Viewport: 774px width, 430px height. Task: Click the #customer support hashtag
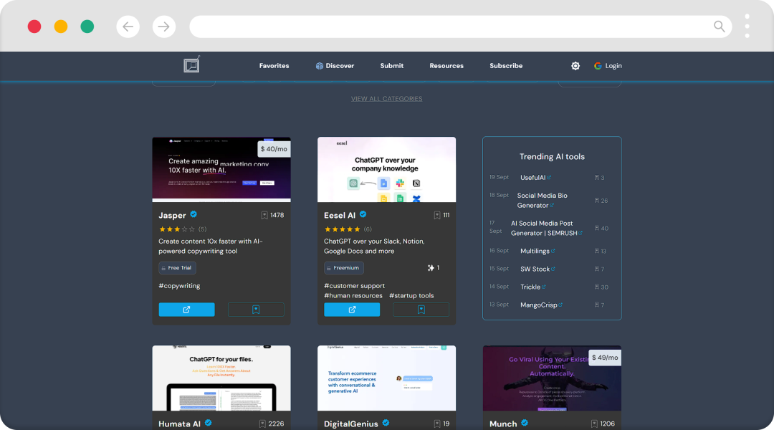(355, 286)
